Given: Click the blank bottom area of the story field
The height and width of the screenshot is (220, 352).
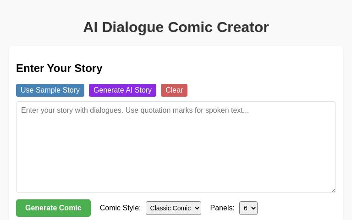Looking at the screenshot, I should pyautogui.click(x=176, y=182).
